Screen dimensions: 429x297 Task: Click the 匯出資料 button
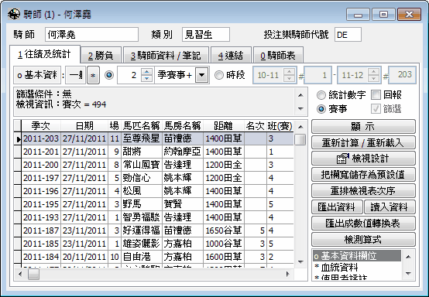pyautogui.click(x=337, y=207)
